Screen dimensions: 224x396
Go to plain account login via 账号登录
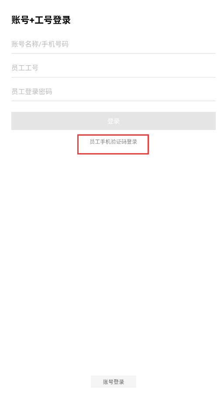click(x=114, y=382)
